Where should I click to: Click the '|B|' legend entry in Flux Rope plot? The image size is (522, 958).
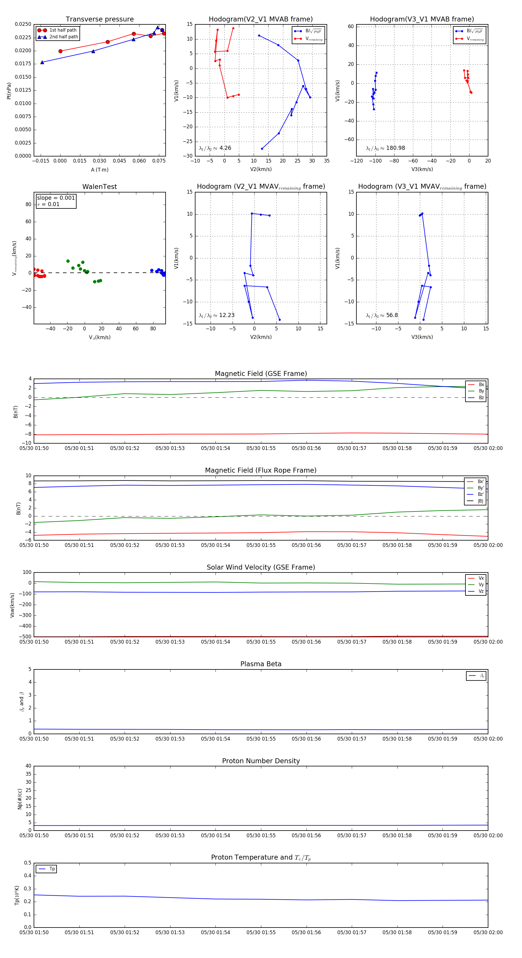tap(475, 501)
